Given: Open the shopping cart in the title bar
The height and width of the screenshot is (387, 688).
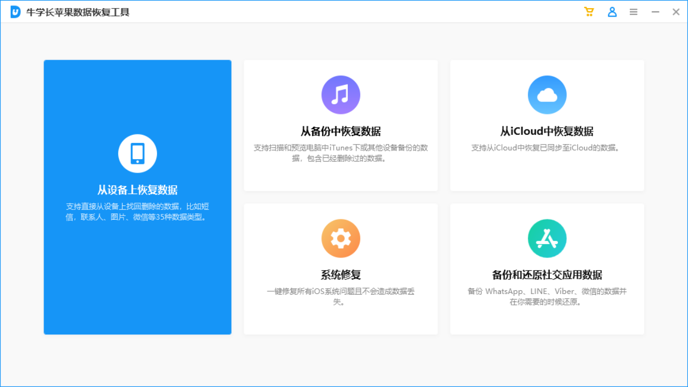Looking at the screenshot, I should 589,11.
